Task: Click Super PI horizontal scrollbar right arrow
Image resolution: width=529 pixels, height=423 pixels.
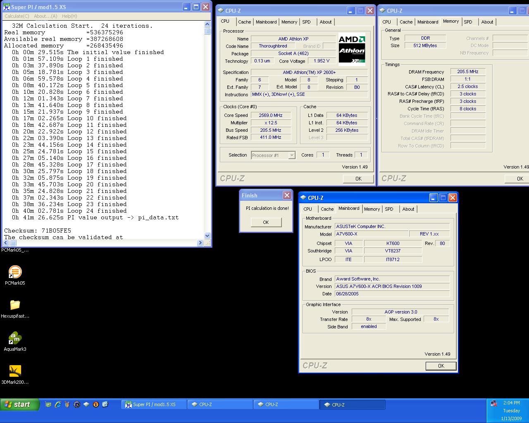Action: tap(200, 242)
